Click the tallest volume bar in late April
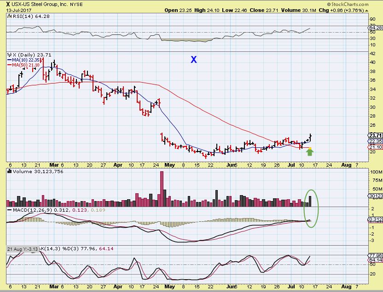 coord(162,189)
